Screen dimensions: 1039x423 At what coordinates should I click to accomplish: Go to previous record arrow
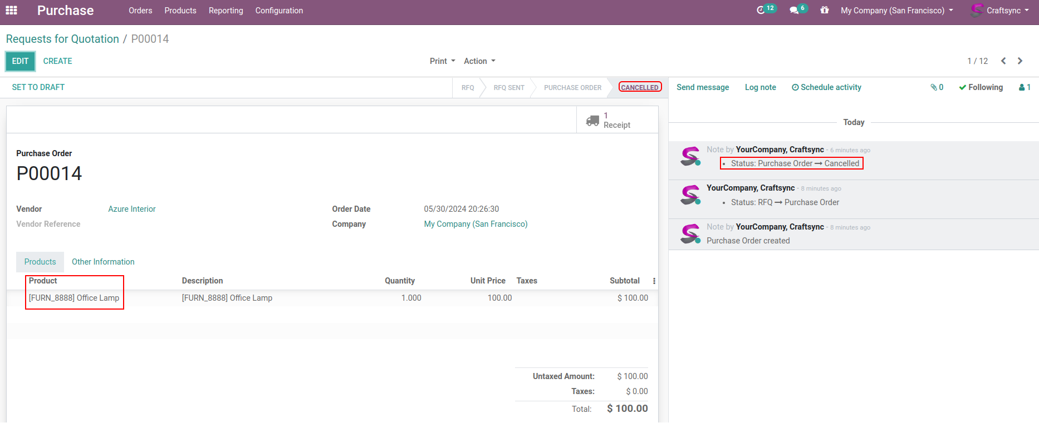tap(1003, 61)
